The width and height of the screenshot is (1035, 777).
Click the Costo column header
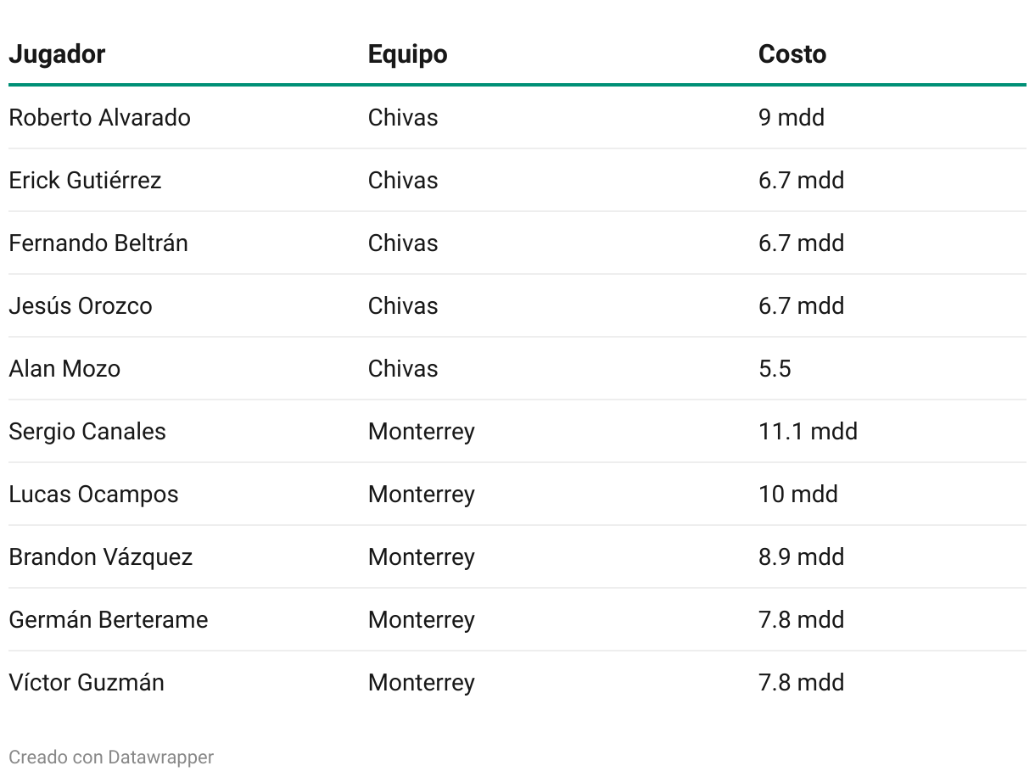coord(792,54)
